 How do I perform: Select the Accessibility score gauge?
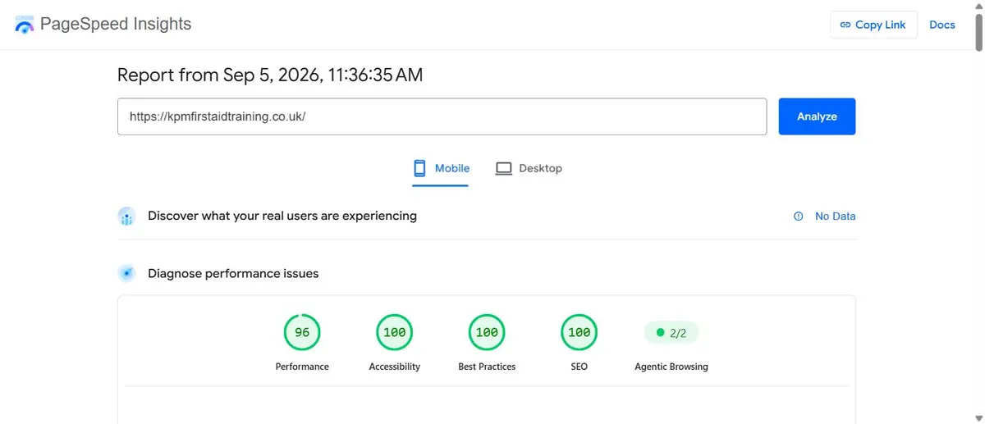coord(395,332)
